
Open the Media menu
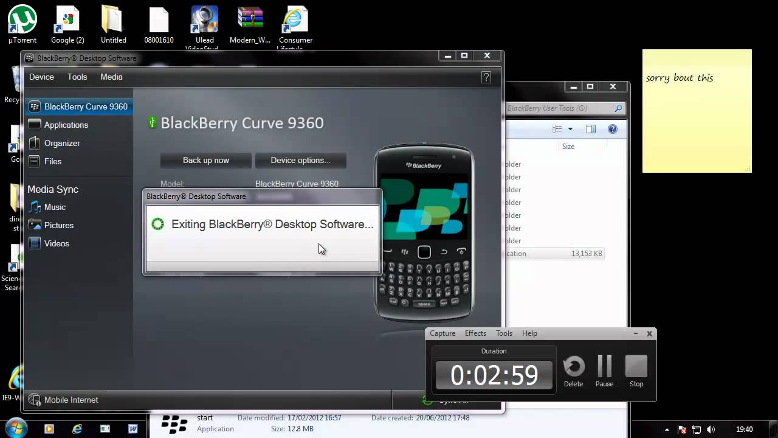[111, 77]
